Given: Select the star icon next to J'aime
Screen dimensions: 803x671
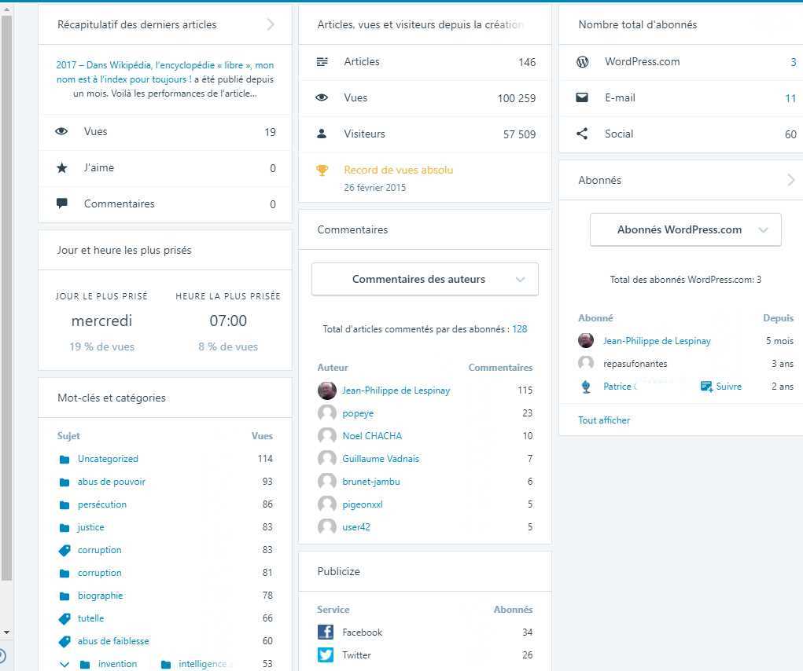Looking at the screenshot, I should coord(61,167).
